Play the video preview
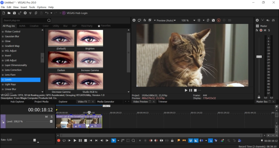Image resolution: width=279 pixels, height=148 pixels. pyautogui.click(x=186, y=90)
